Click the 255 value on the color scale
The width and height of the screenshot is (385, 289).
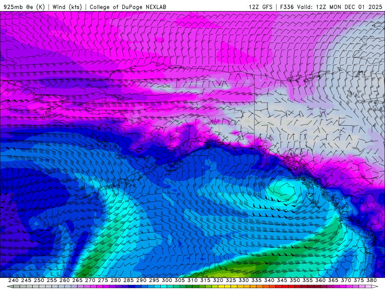[51, 280]
